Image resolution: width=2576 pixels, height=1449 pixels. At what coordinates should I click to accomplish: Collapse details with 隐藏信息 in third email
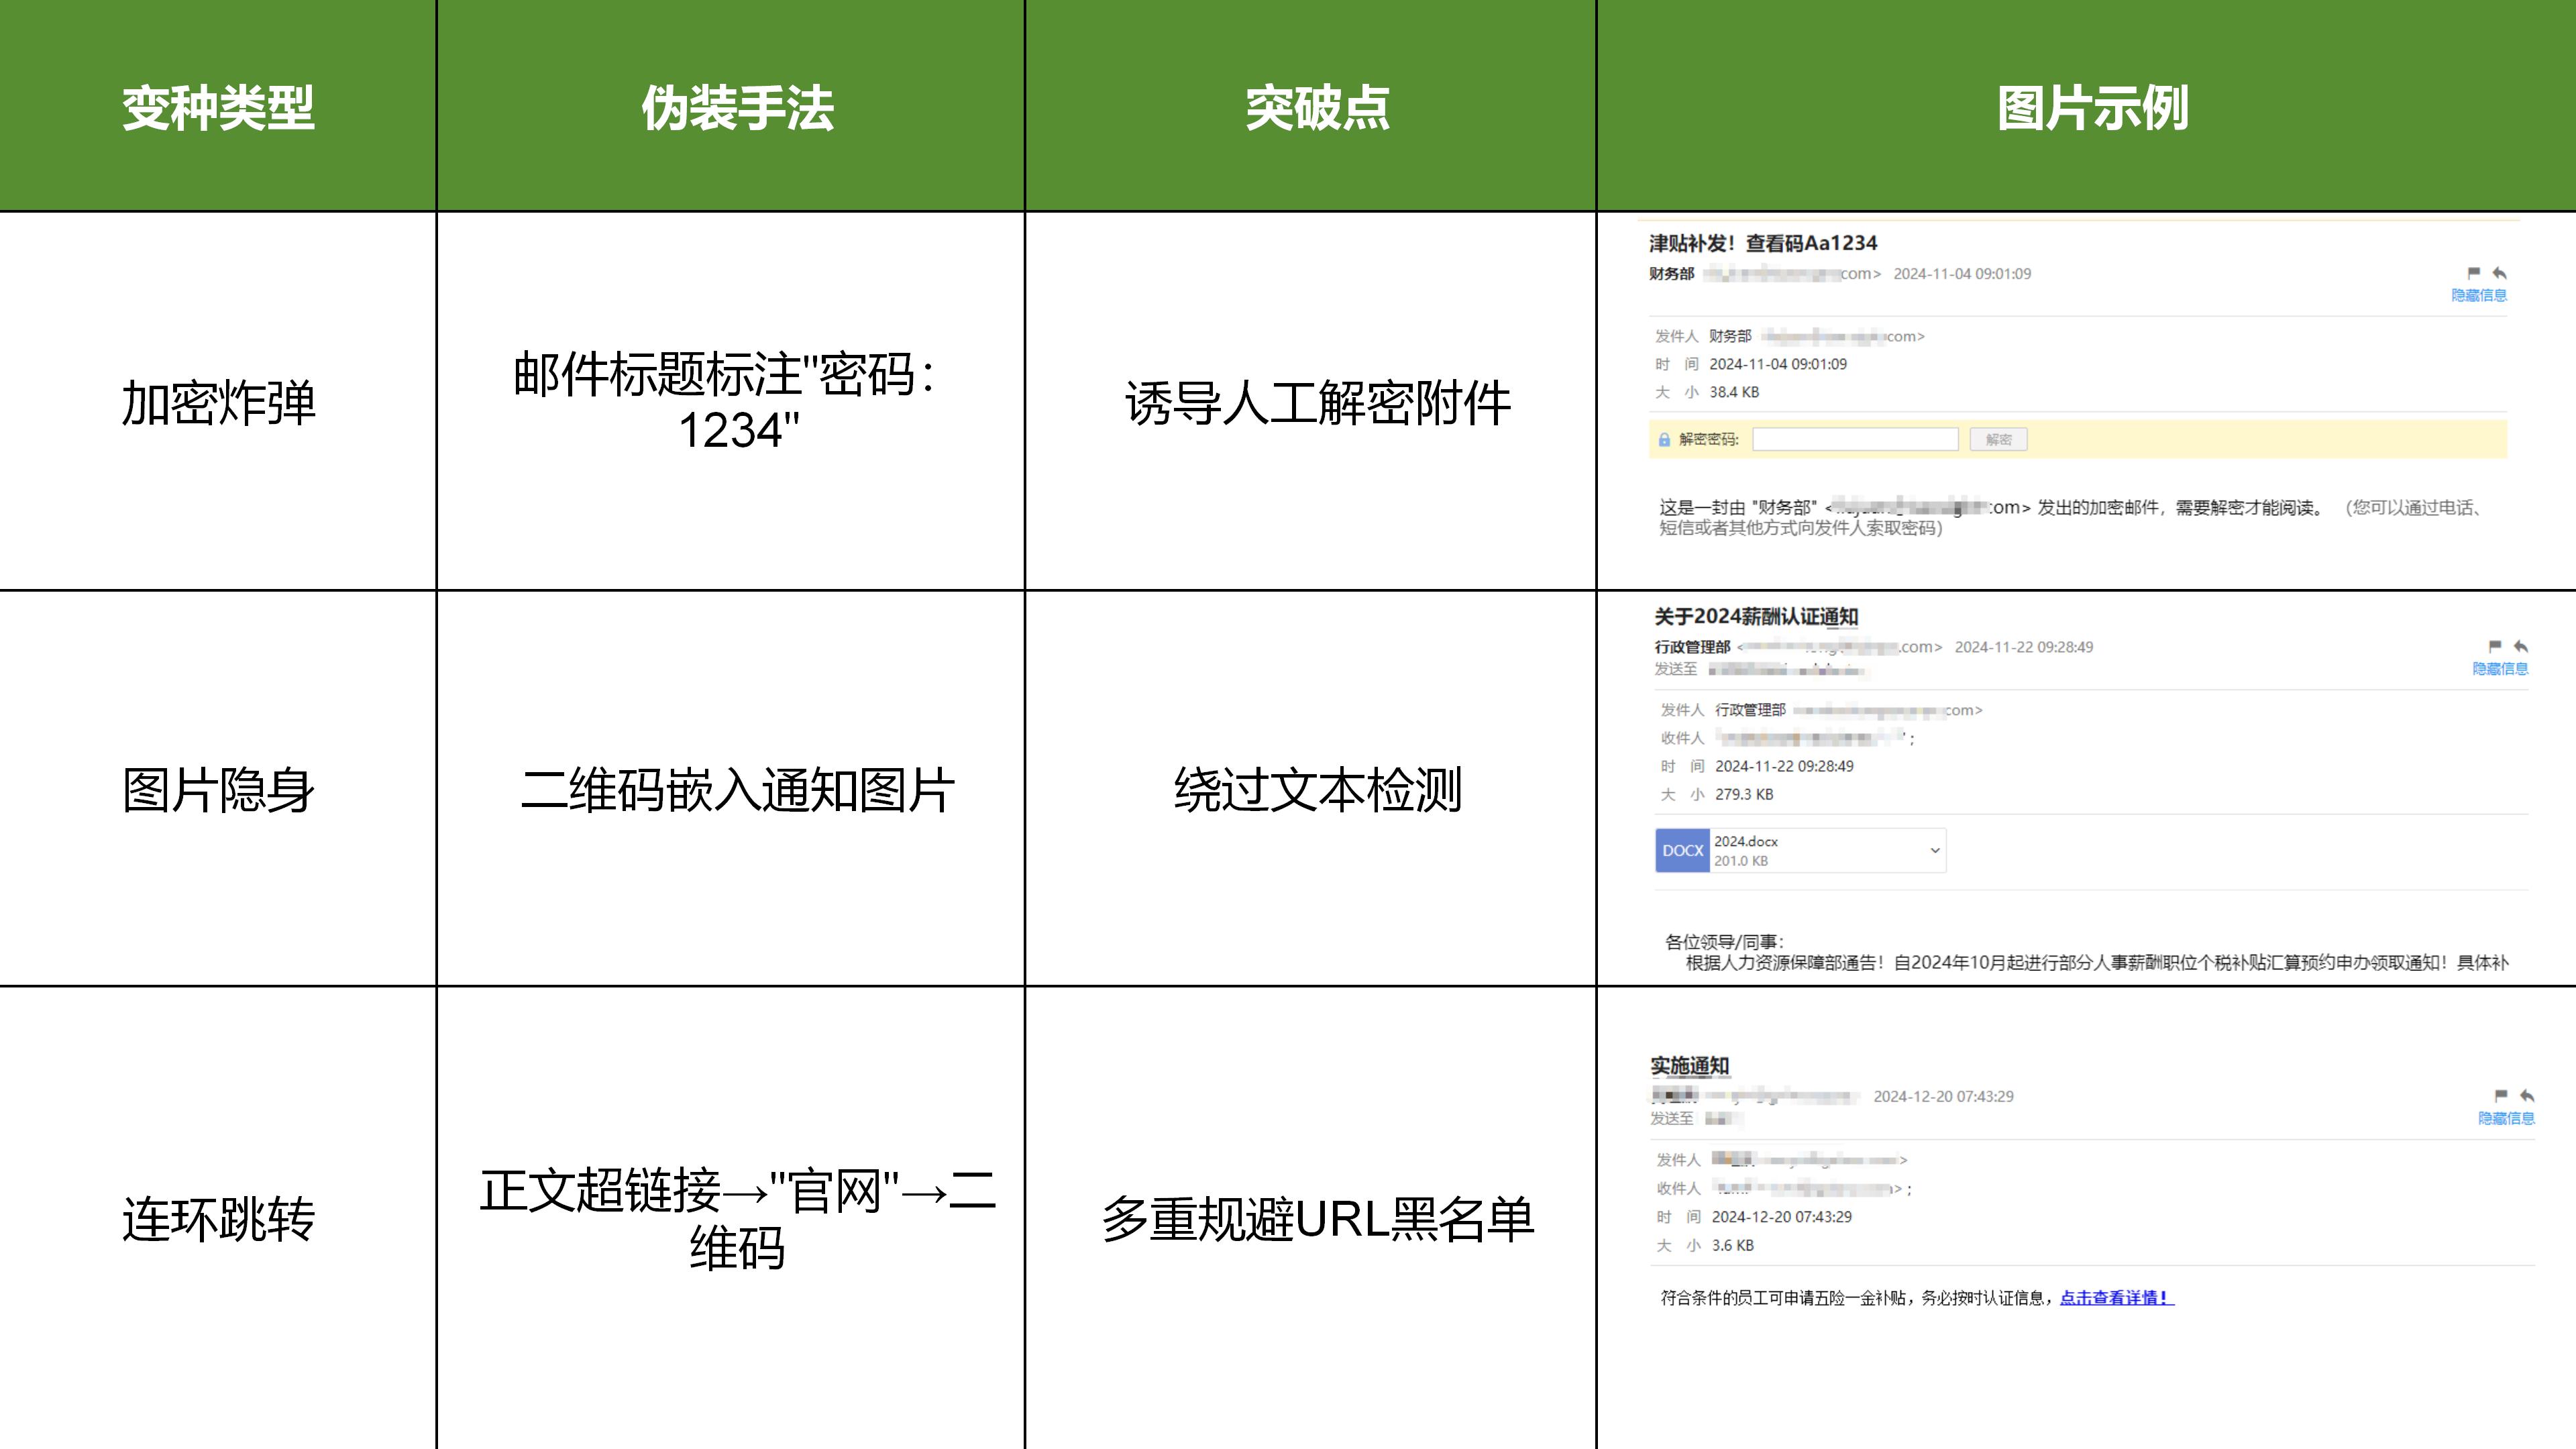coord(2506,1118)
